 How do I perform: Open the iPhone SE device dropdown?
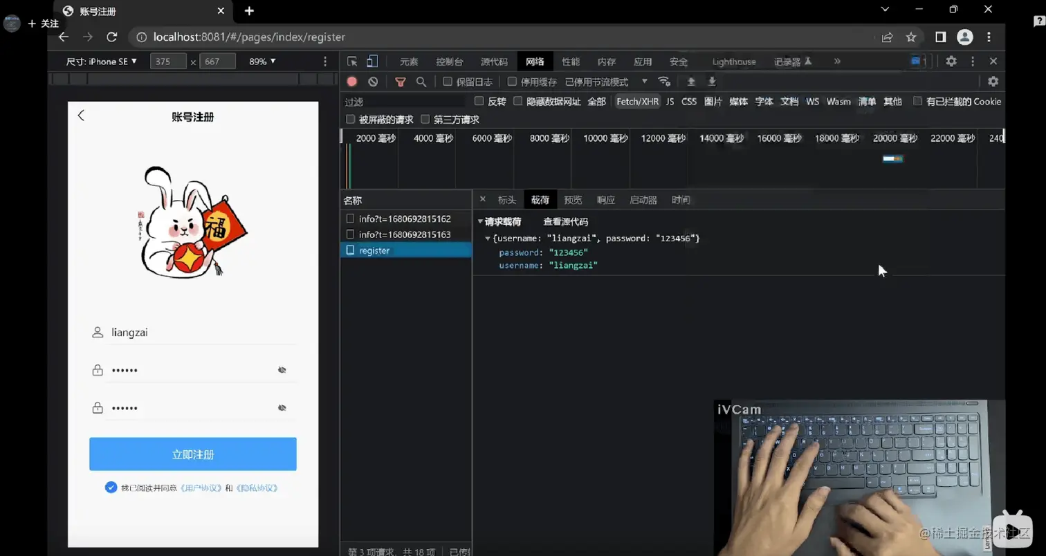click(101, 61)
